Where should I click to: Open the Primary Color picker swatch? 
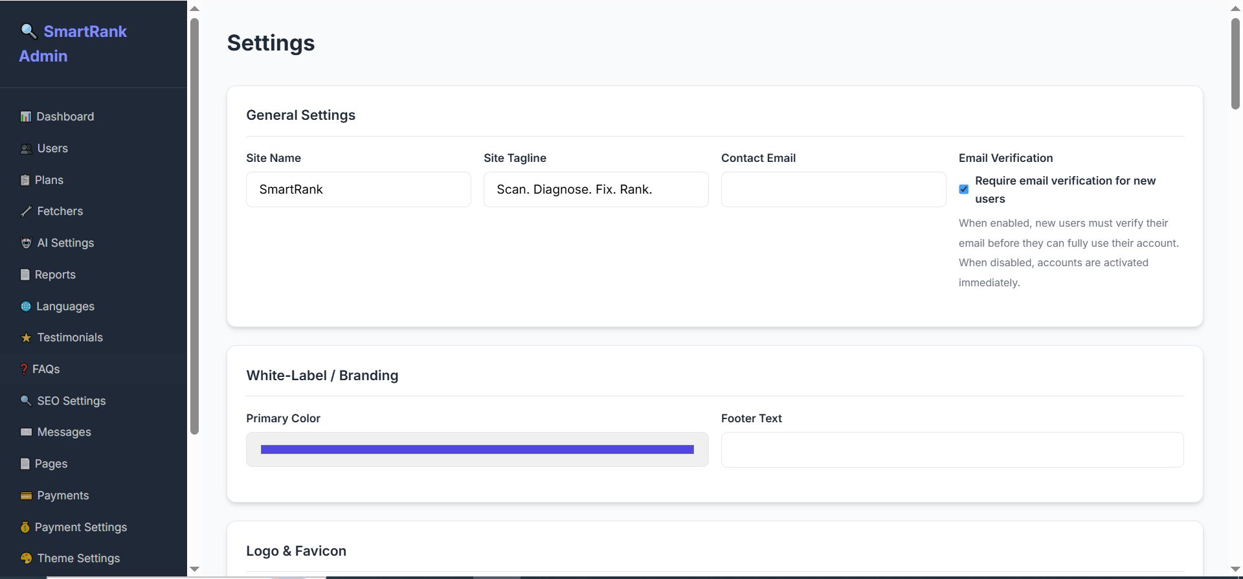[x=477, y=449]
